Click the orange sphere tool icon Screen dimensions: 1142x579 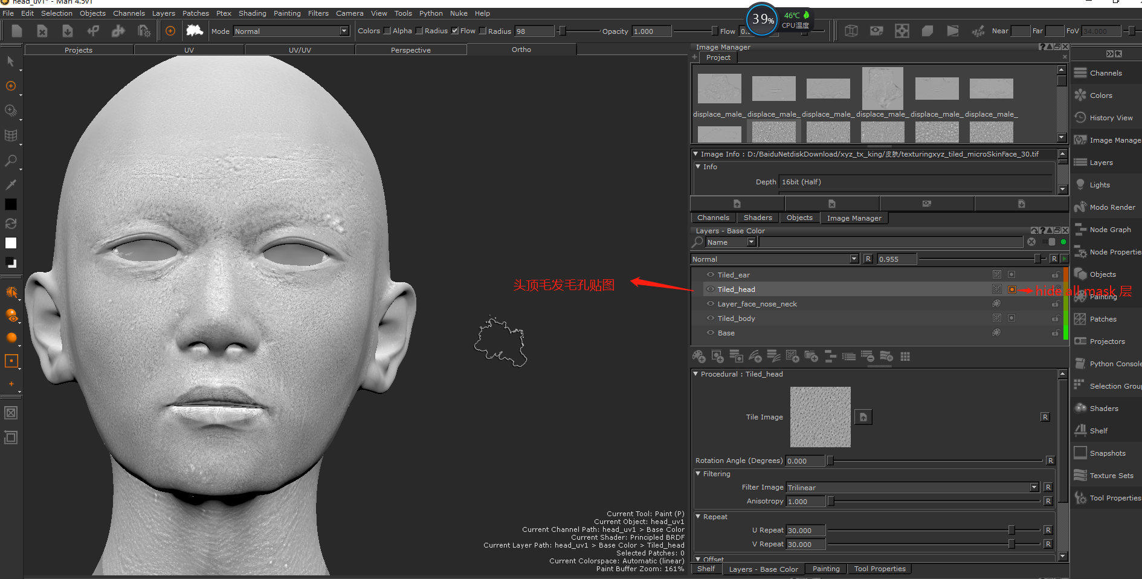click(x=11, y=337)
